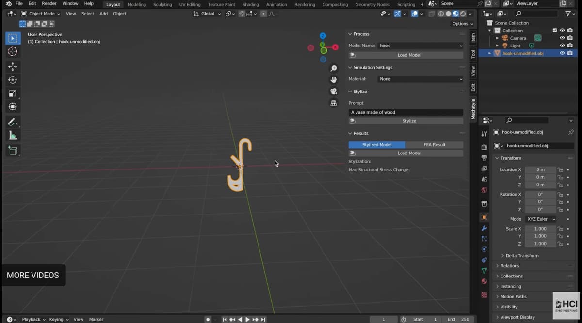The width and height of the screenshot is (582, 323).
Task: Toggle the Collection exclude checkbox
Action: click(x=555, y=31)
